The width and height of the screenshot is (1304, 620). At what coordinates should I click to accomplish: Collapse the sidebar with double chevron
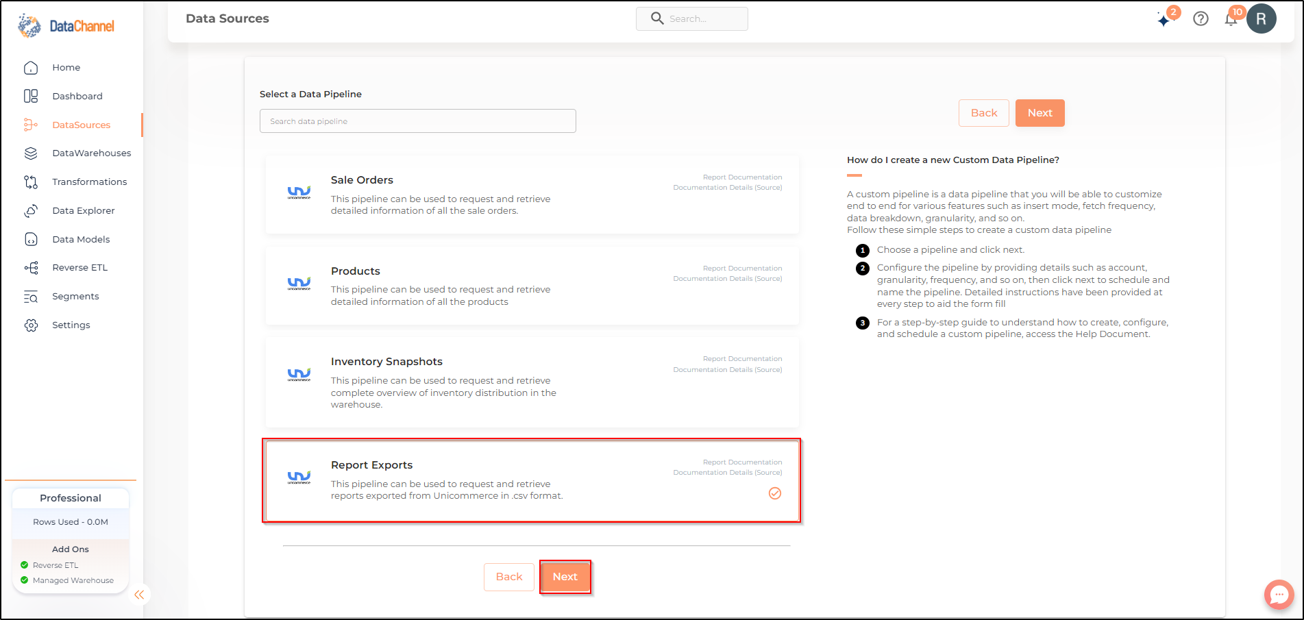click(139, 595)
